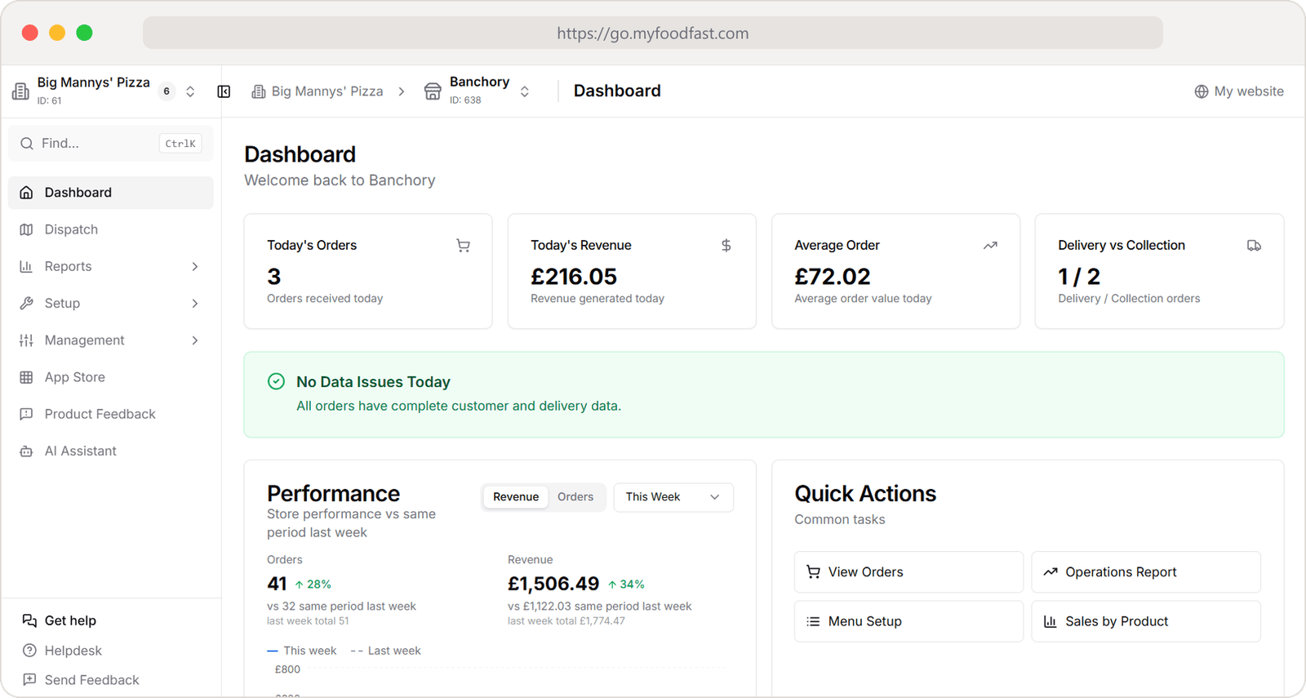1306x698 pixels.
Task: Click the store icon next to Banchory
Action: 433,91
